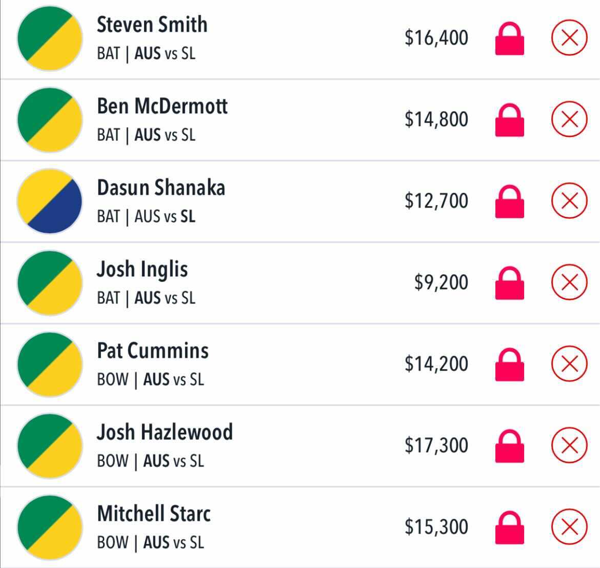Viewport: 600px width, 568px height.
Task: Open Steven Smith's player name
Action: point(152,25)
